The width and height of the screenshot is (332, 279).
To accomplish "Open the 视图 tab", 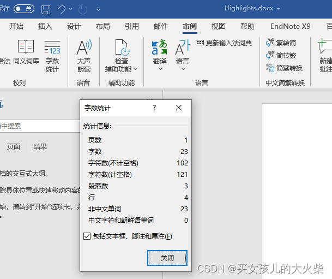I will pos(219,26).
